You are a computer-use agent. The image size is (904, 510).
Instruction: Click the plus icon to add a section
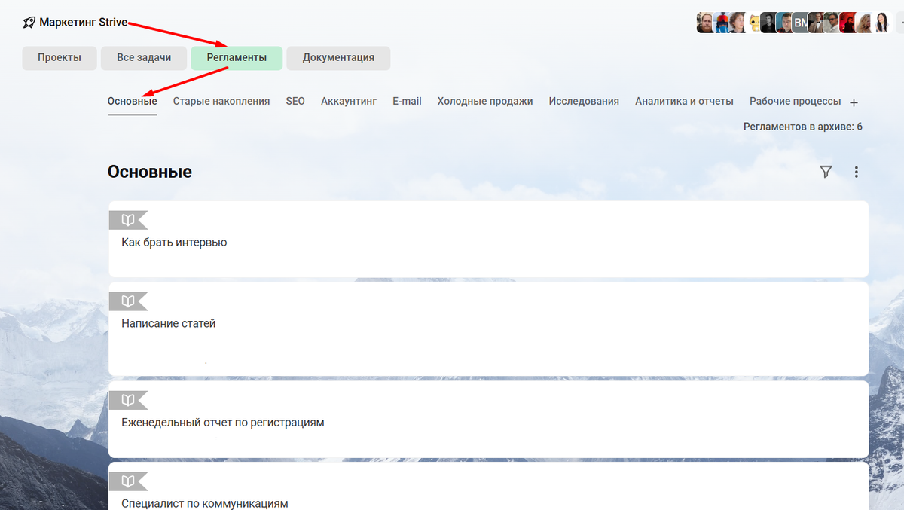click(854, 102)
